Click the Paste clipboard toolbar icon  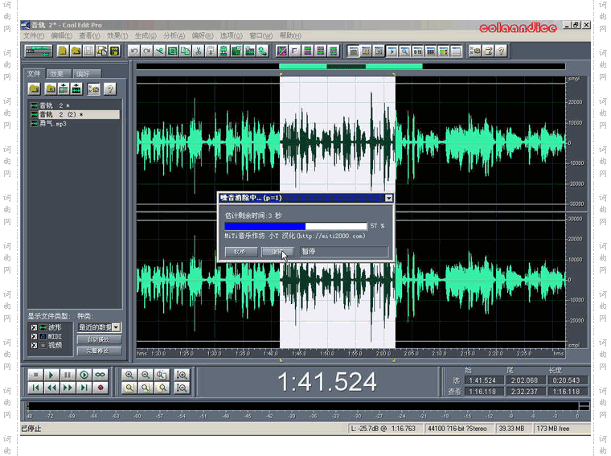point(211,51)
